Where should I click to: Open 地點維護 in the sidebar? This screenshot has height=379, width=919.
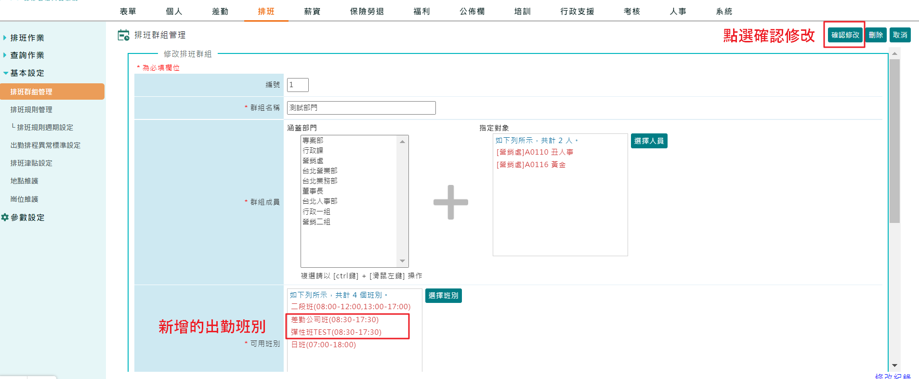[x=24, y=181]
